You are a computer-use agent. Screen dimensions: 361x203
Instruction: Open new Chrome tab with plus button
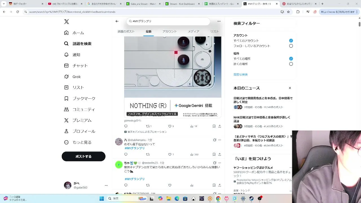[x=322, y=4]
